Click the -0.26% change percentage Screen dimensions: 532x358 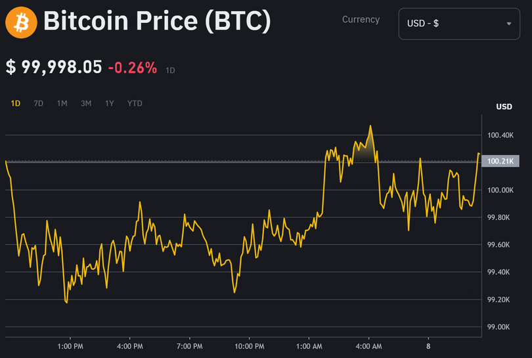(x=133, y=67)
